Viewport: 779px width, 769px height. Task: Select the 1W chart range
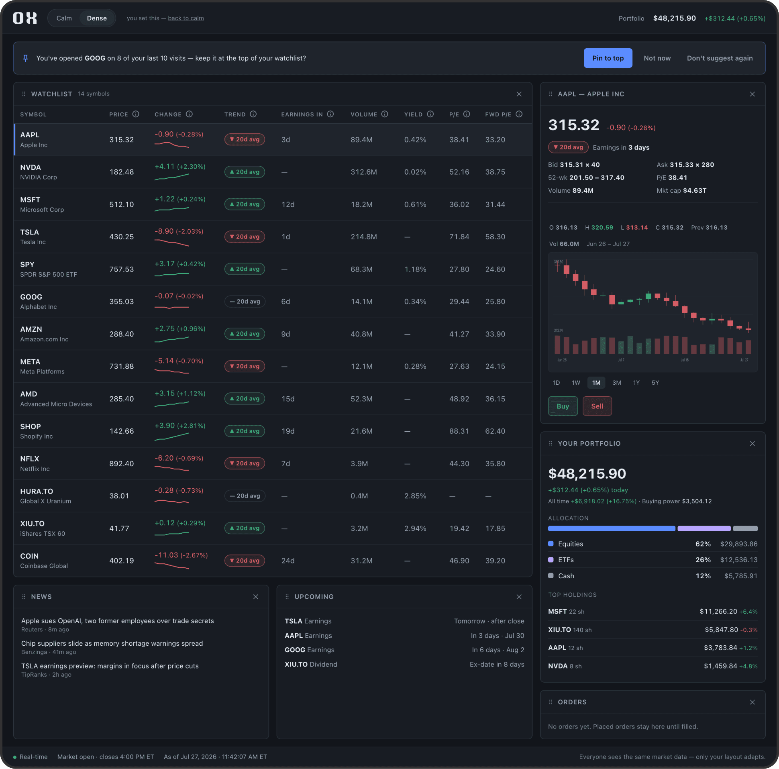[x=576, y=382]
